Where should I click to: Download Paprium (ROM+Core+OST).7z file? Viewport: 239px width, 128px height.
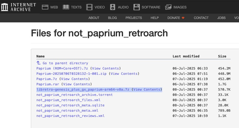62,68
